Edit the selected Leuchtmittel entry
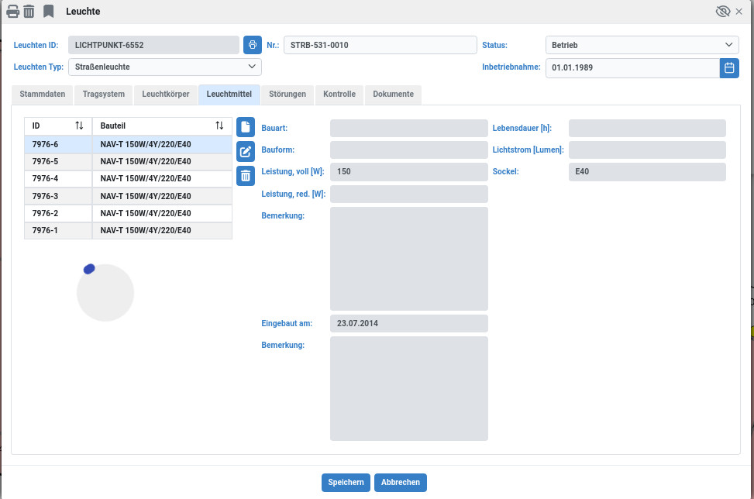Screen dimensions: 754x499 pyautogui.click(x=245, y=152)
